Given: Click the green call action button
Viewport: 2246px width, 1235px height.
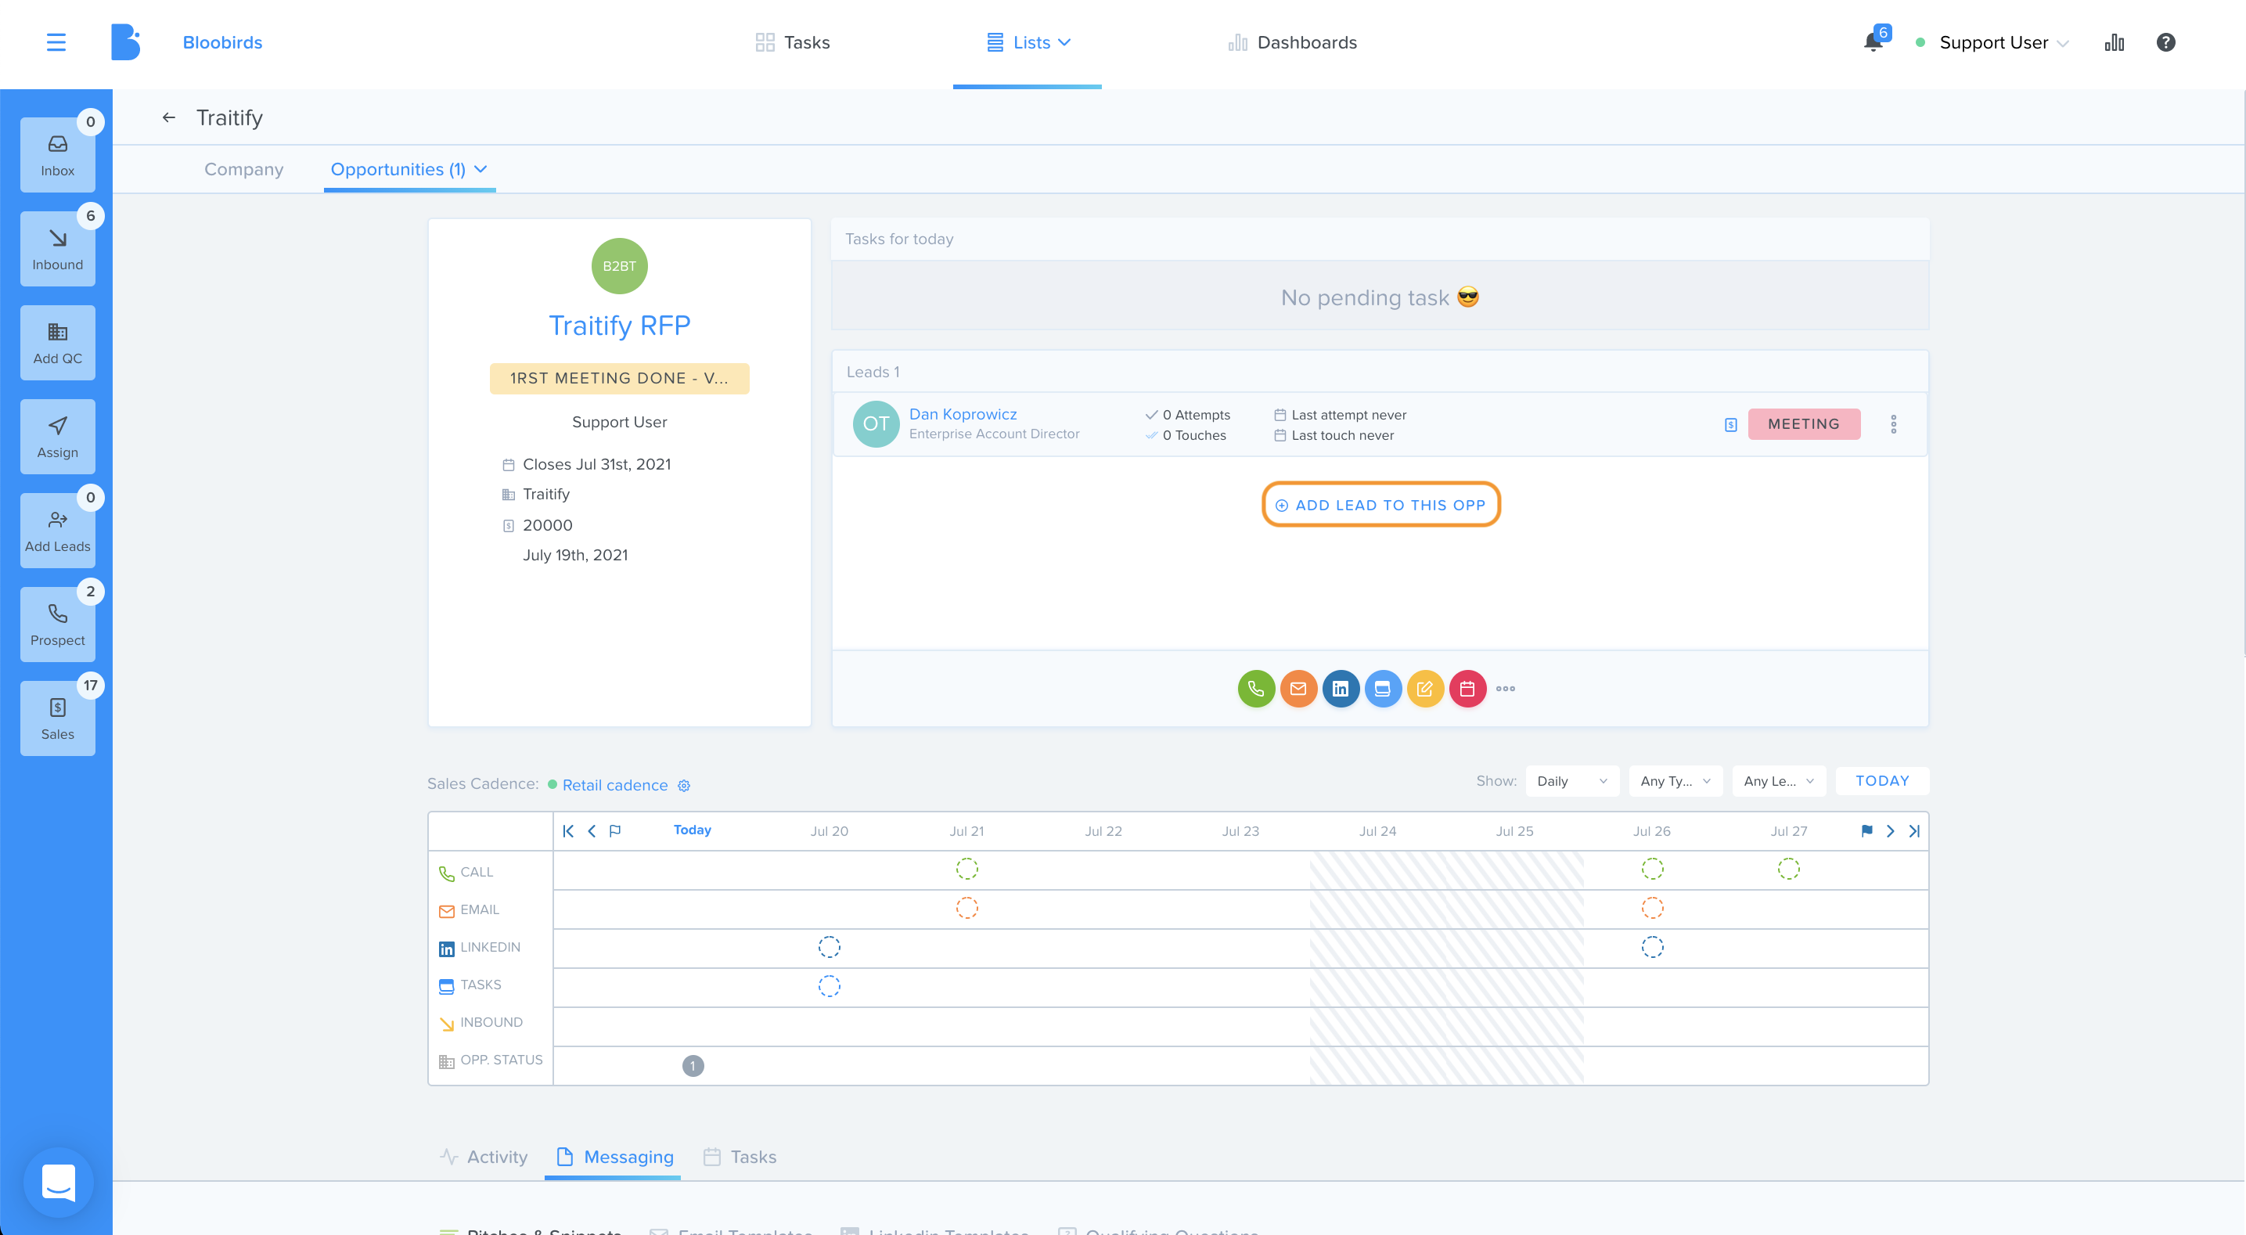Looking at the screenshot, I should tap(1256, 689).
